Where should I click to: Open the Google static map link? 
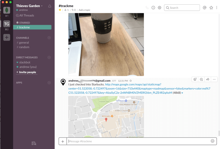click(x=139, y=88)
